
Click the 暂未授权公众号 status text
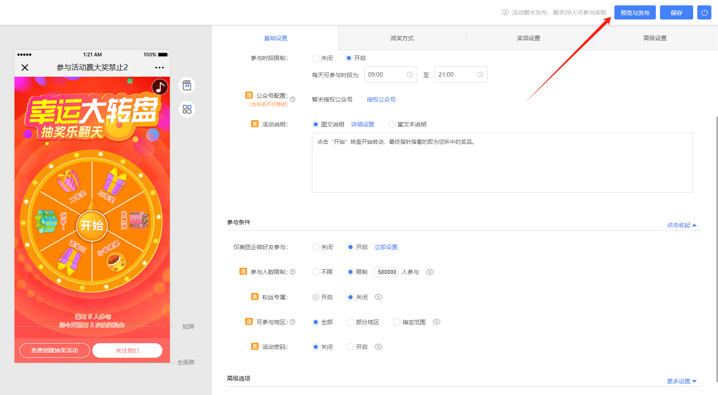(x=332, y=99)
